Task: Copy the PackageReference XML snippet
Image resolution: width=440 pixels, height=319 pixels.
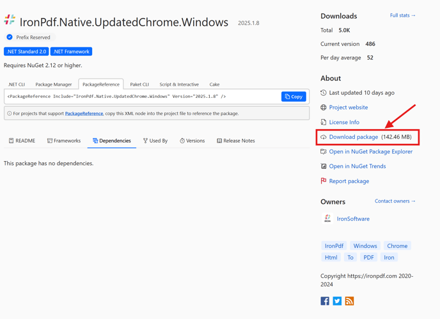Action: tap(294, 97)
